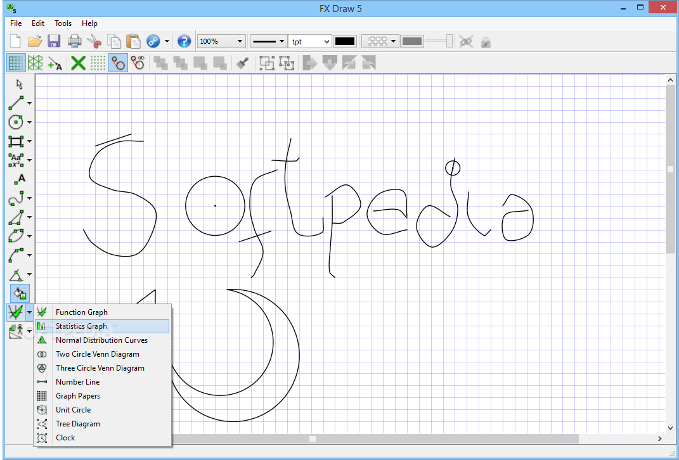Select the ellipse tool
Screen dimensions: 679x460
16,236
